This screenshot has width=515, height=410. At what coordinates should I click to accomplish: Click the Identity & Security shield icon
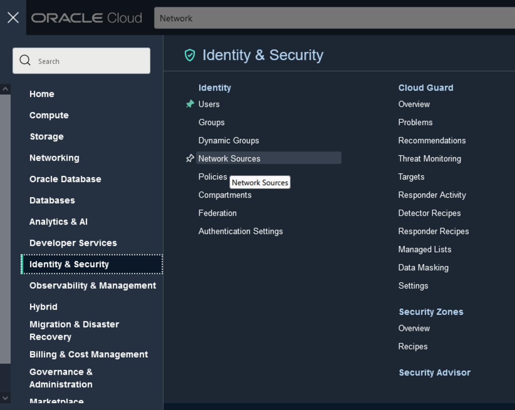pos(190,55)
